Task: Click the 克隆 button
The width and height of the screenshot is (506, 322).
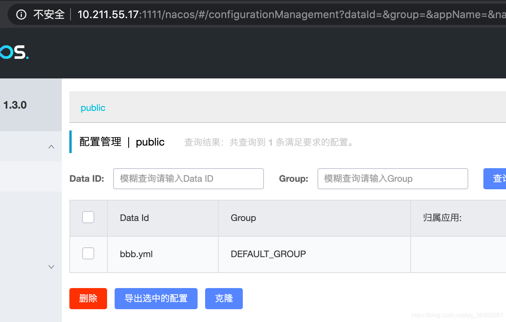Action: (224, 299)
